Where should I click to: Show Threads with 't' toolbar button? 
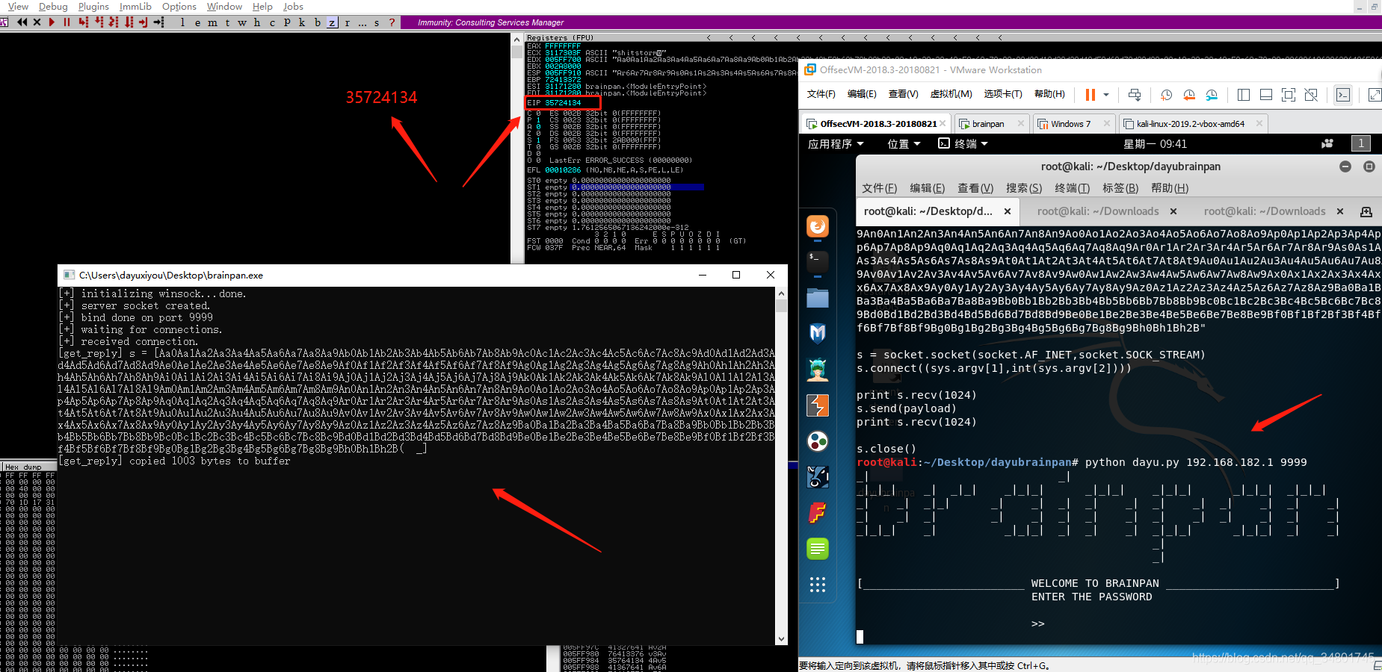pyautogui.click(x=227, y=22)
